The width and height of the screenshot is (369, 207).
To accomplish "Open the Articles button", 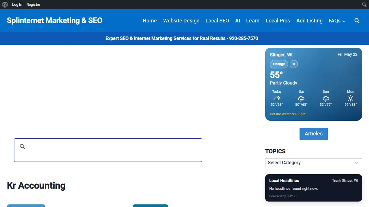I will pos(314,134).
